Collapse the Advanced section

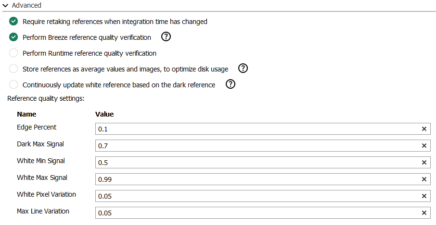(5, 5)
